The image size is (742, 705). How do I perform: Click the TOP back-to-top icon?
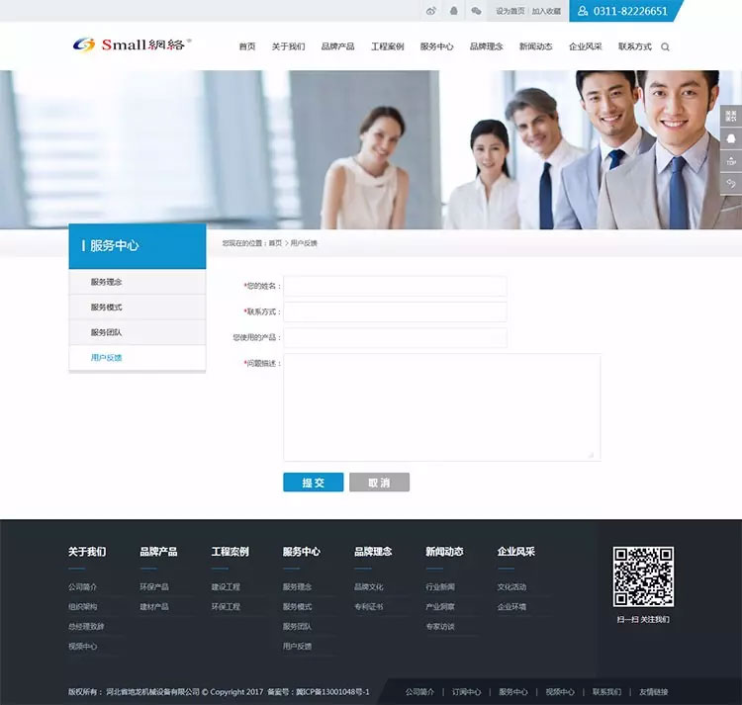731,161
